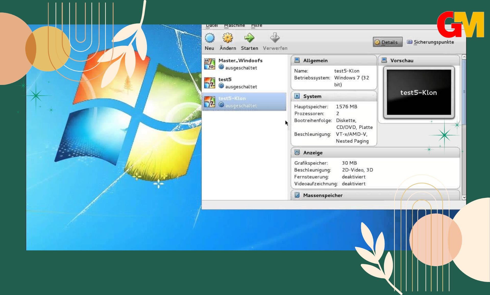Viewport: 490px width, 295px height.
Task: Click the Verwerfen discard arrow icon
Action: (275, 38)
